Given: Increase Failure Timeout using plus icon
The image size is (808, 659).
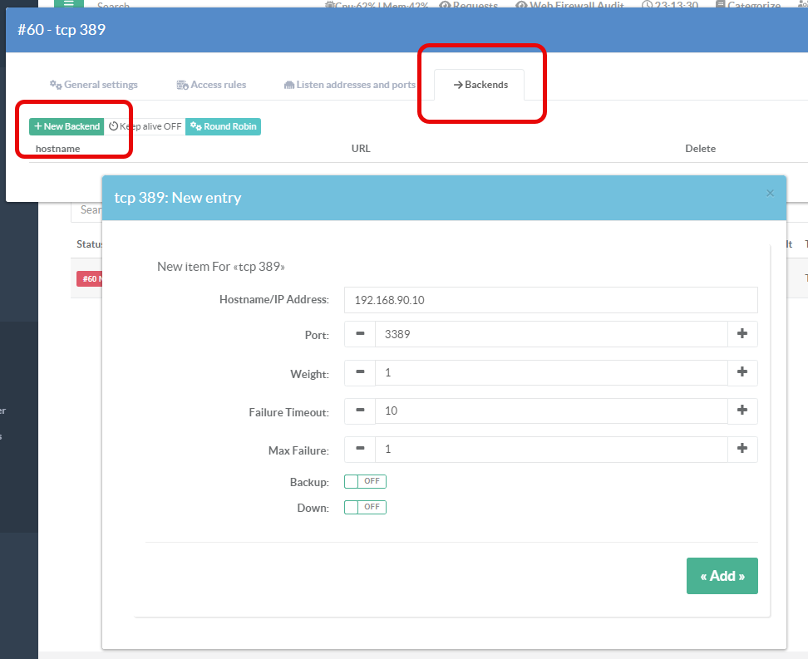Looking at the screenshot, I should pos(742,411).
